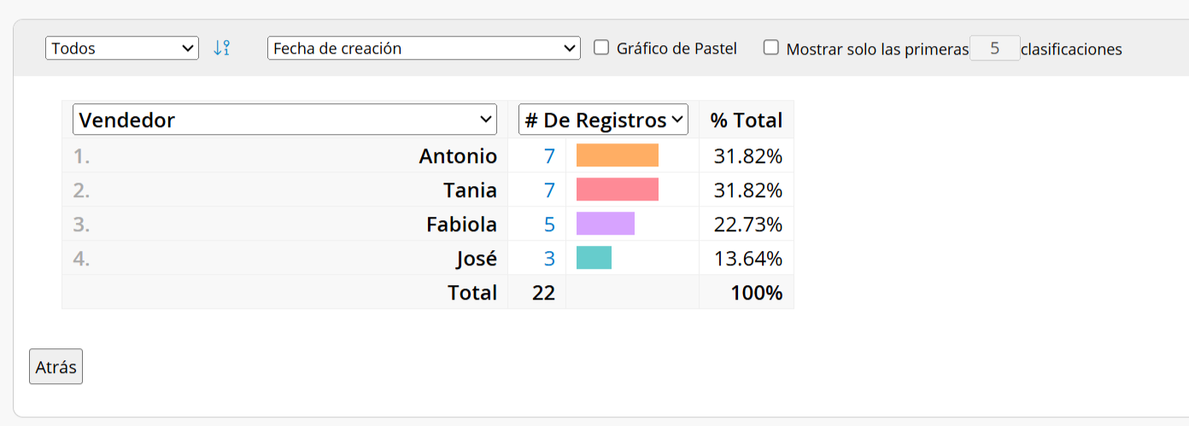The width and height of the screenshot is (1189, 426).
Task: Select the Fabiola row name
Action: (x=461, y=225)
